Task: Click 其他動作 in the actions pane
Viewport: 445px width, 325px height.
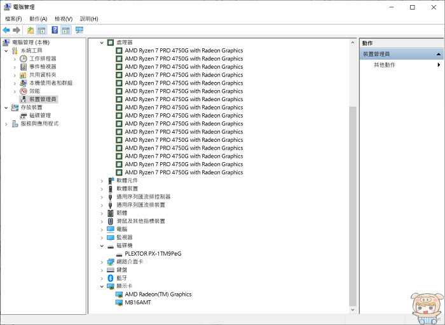Action: click(384, 65)
